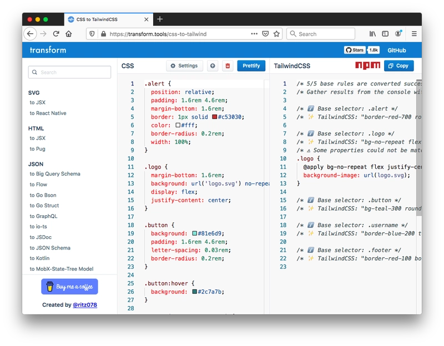Click the 'justify-content: center;' line
The width and height of the screenshot is (444, 346).
[191, 200]
